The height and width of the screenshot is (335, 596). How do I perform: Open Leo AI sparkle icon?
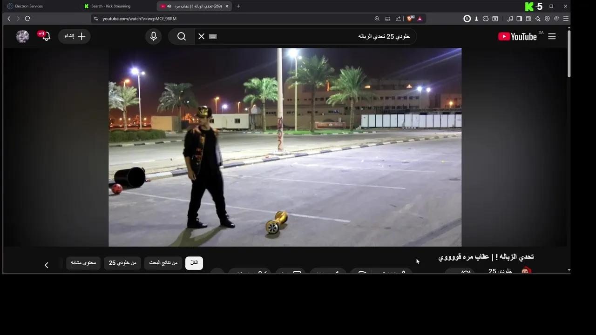pyautogui.click(x=538, y=19)
